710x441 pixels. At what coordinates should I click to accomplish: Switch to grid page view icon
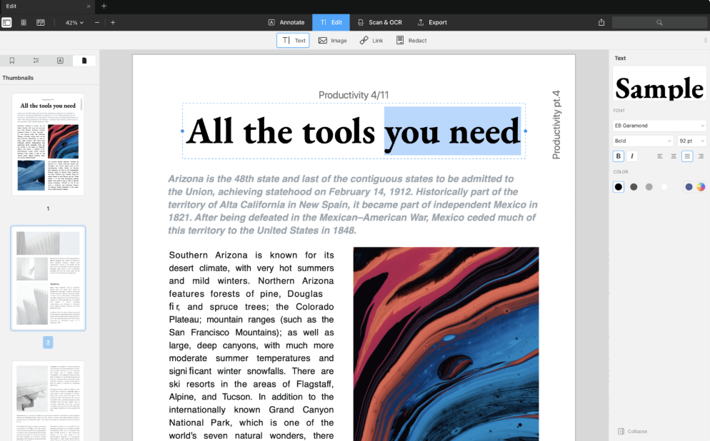(x=24, y=22)
